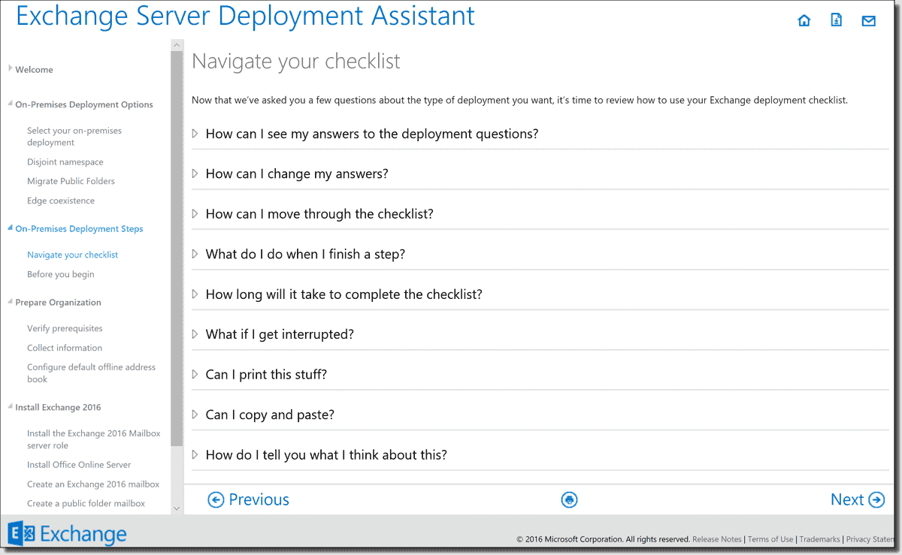This screenshot has width=902, height=555.
Task: Click the envelope feedback icon in header
Action: (869, 21)
